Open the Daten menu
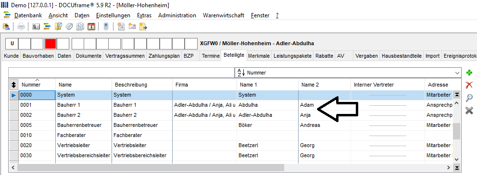The width and height of the screenshot is (477, 175). (x=82, y=15)
